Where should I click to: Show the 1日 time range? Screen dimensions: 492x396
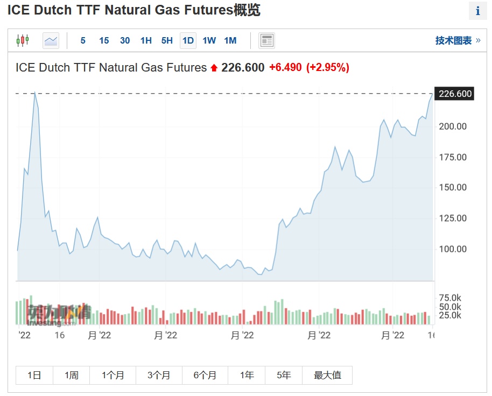pos(34,375)
